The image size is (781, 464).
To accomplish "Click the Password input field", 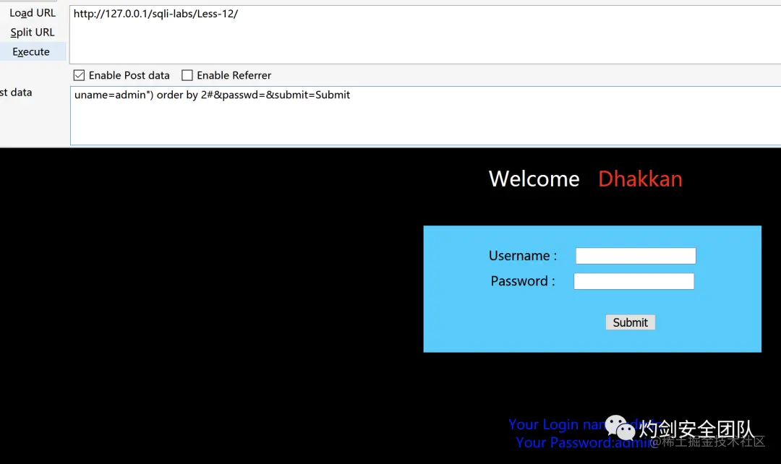I will [633, 281].
